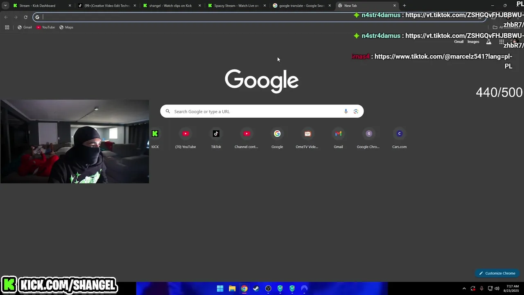
Task: Open OBS Studio from the taskbar
Action: click(268, 288)
